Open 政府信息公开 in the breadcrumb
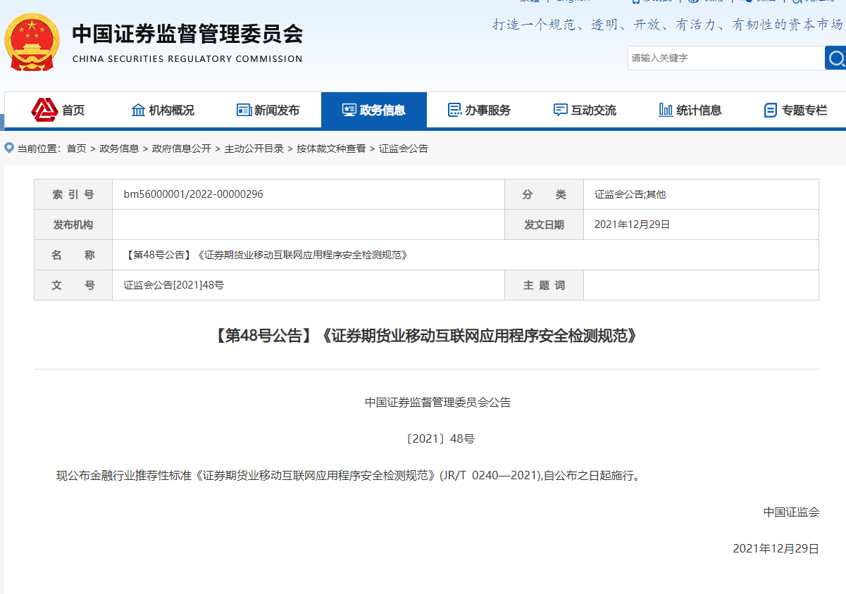Viewport: 846px width, 594px height. 182,148
